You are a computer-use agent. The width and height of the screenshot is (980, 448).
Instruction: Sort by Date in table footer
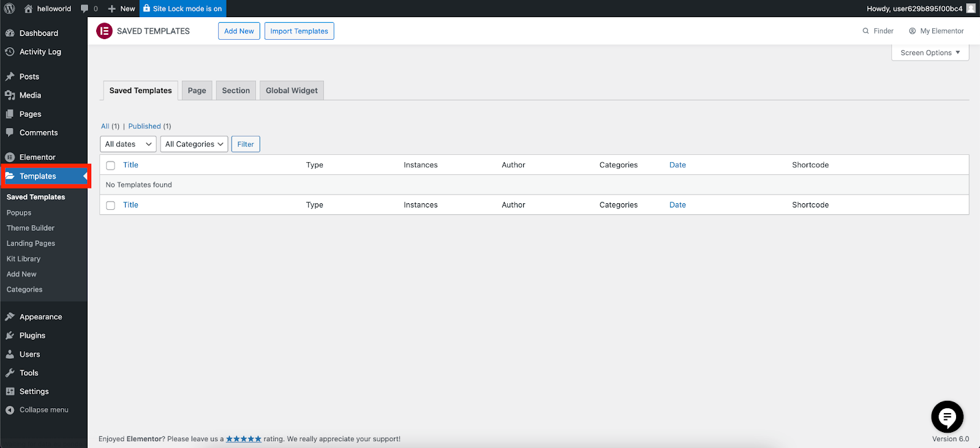677,204
